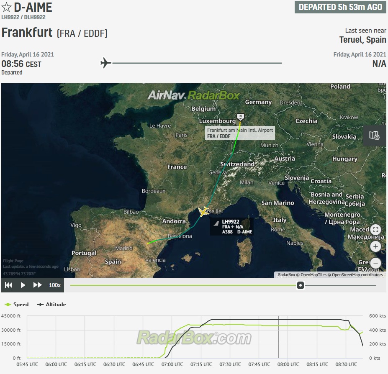Toggle Altitude series in chart legend
This screenshot has width=388, height=374.
[x=51, y=305]
